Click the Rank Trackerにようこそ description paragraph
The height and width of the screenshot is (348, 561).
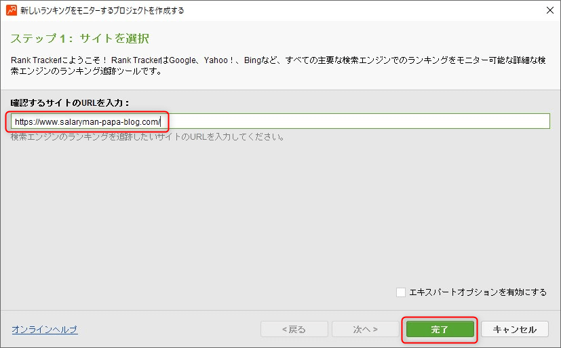click(x=278, y=65)
